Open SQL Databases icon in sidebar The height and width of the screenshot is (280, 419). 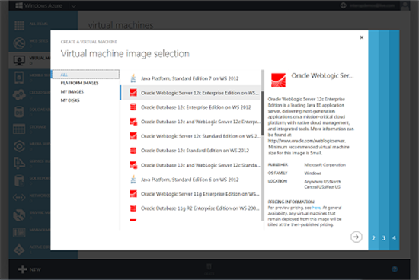[x=19, y=112]
